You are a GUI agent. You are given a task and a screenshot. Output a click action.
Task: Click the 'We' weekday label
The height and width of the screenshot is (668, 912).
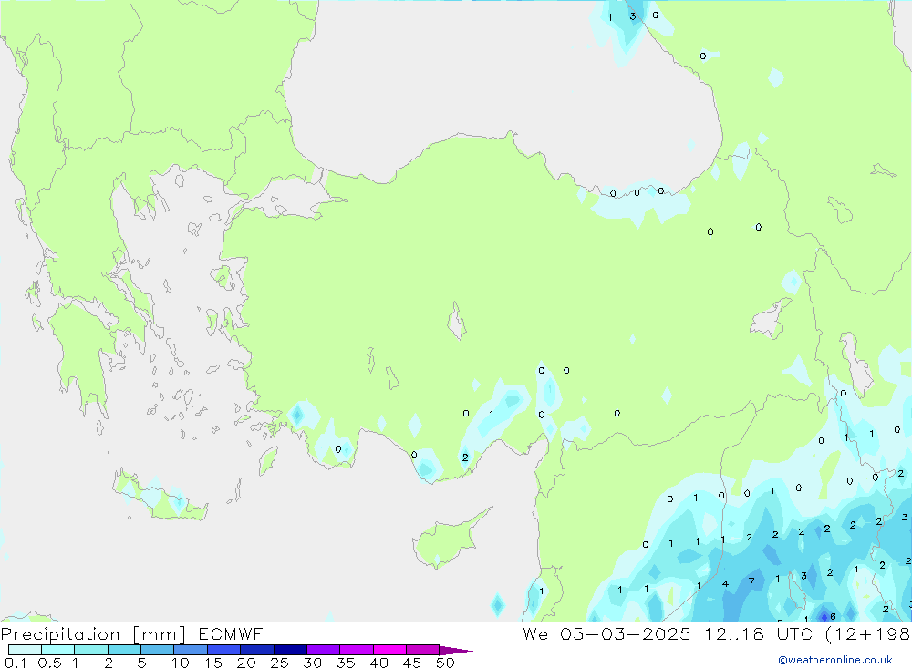535,633
